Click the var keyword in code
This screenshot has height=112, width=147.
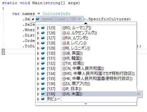click(16, 14)
